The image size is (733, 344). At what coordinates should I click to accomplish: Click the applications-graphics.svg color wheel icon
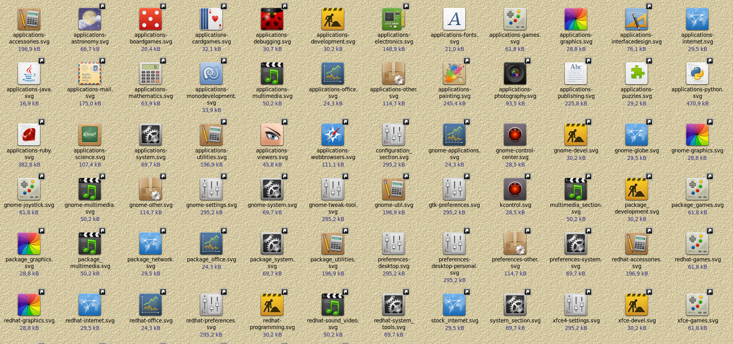pos(576,19)
